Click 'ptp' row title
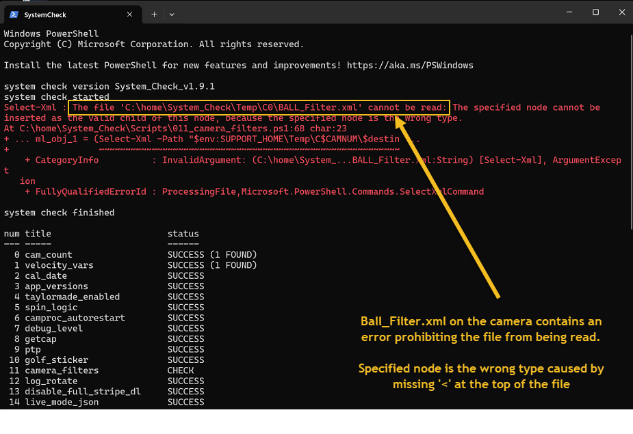The height and width of the screenshot is (434, 633). tap(33, 349)
